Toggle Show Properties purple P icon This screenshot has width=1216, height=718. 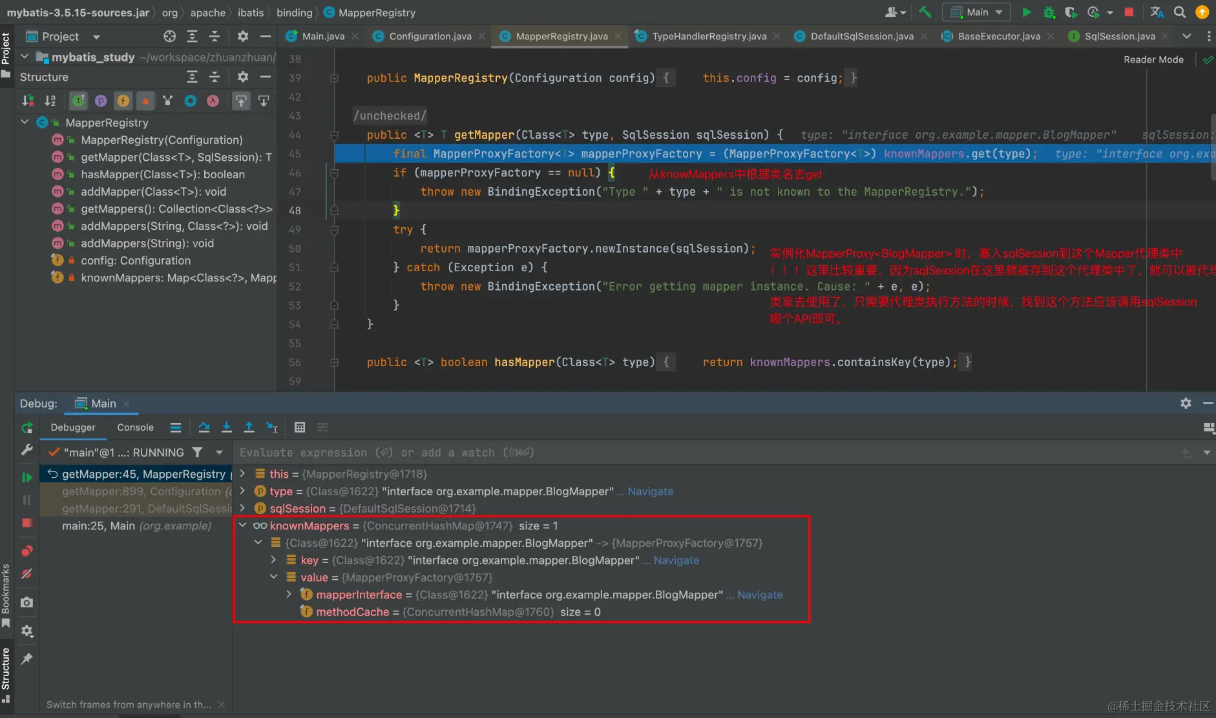pos(101,101)
